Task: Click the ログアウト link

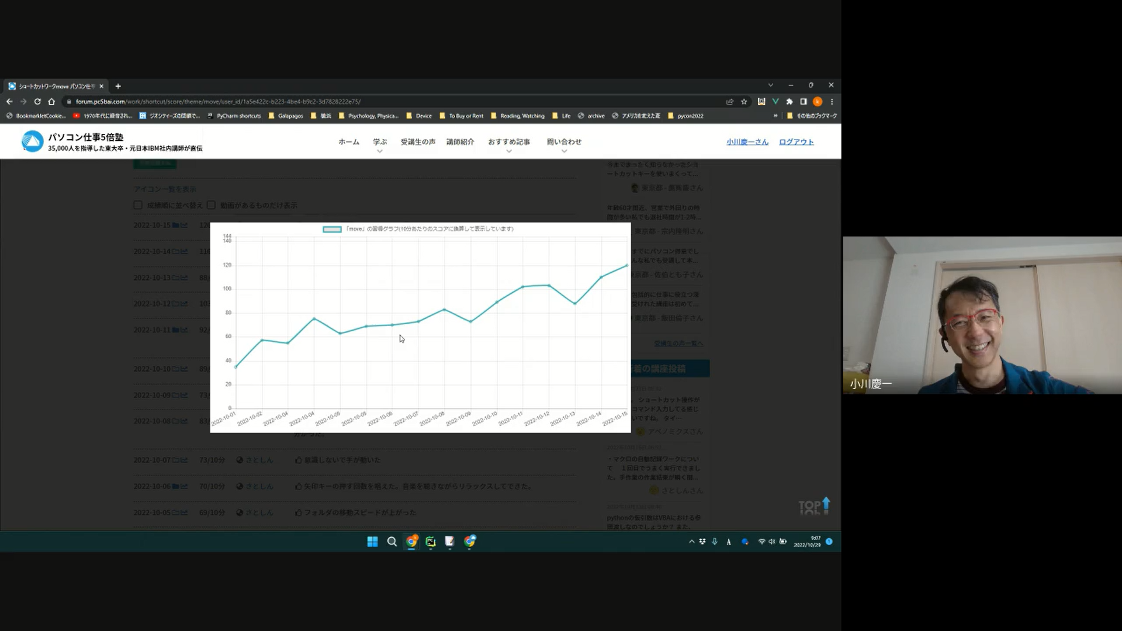Action: point(796,142)
